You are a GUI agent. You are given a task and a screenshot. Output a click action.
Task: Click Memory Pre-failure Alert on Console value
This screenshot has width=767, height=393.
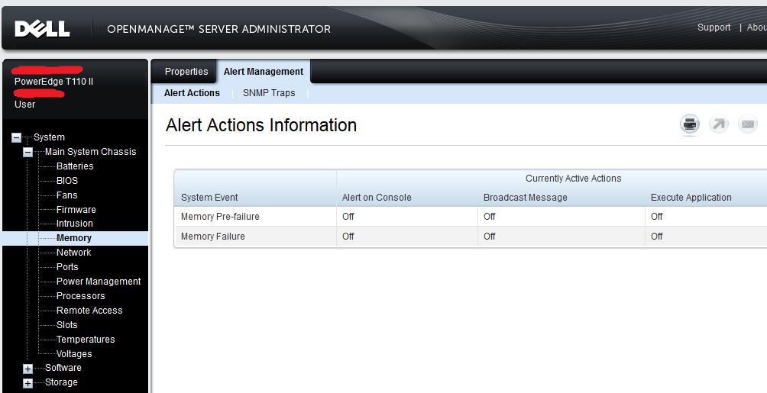(348, 217)
